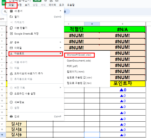Click the .XLSX file type badge
This screenshot has width=151, height=138.
(x=37, y=1)
